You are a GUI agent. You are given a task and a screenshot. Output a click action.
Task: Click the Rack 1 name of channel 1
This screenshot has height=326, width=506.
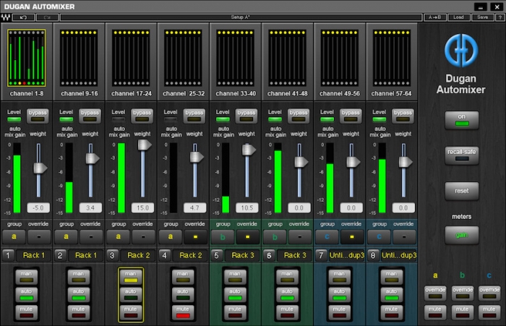33,255
